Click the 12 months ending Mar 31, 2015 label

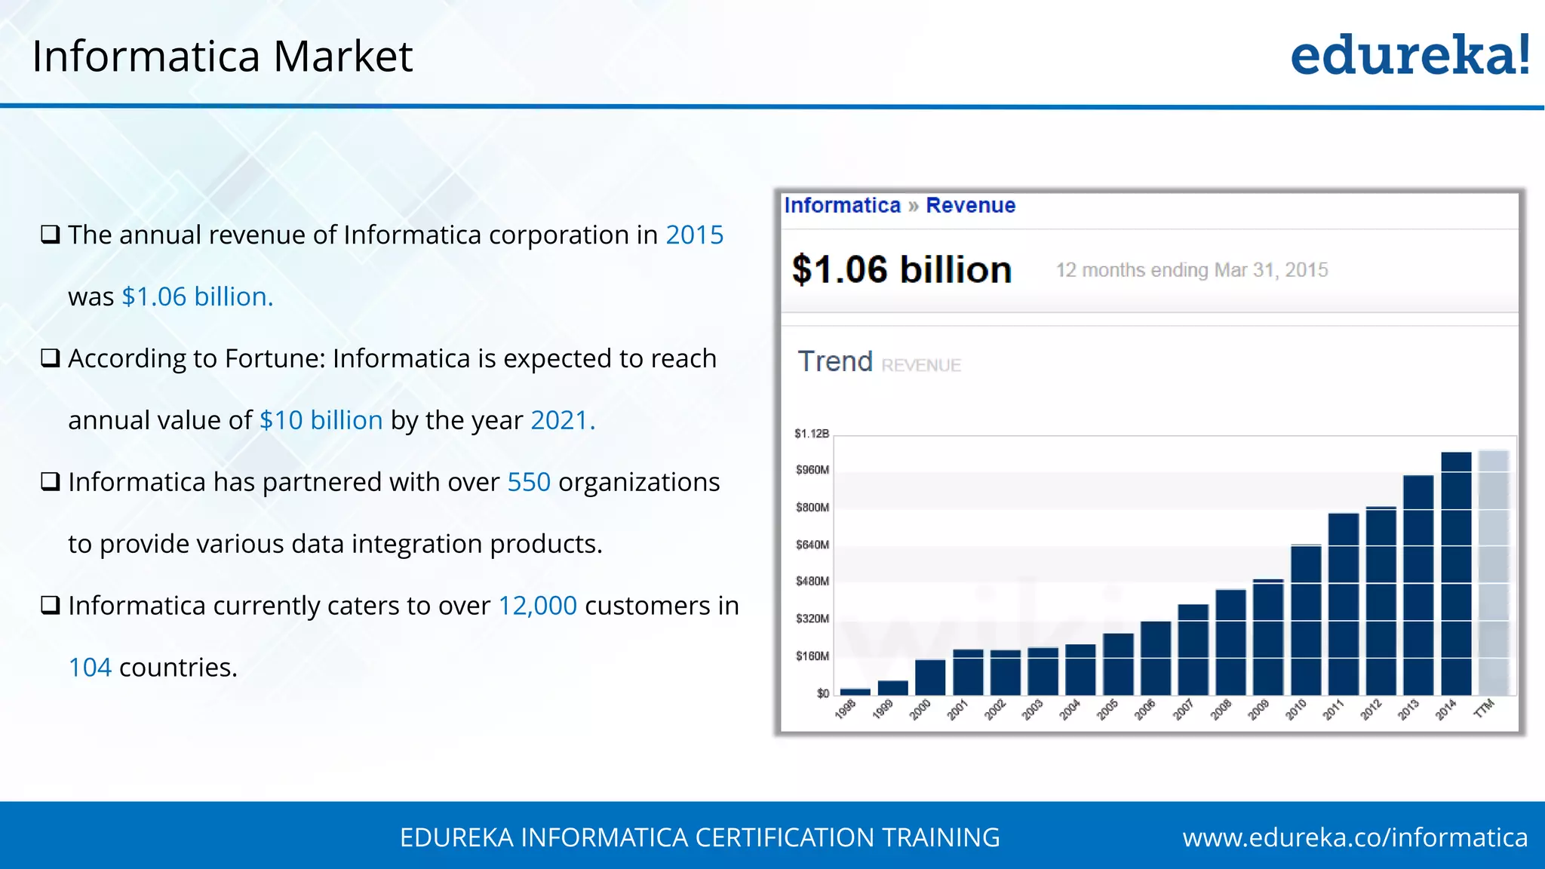click(x=1191, y=270)
